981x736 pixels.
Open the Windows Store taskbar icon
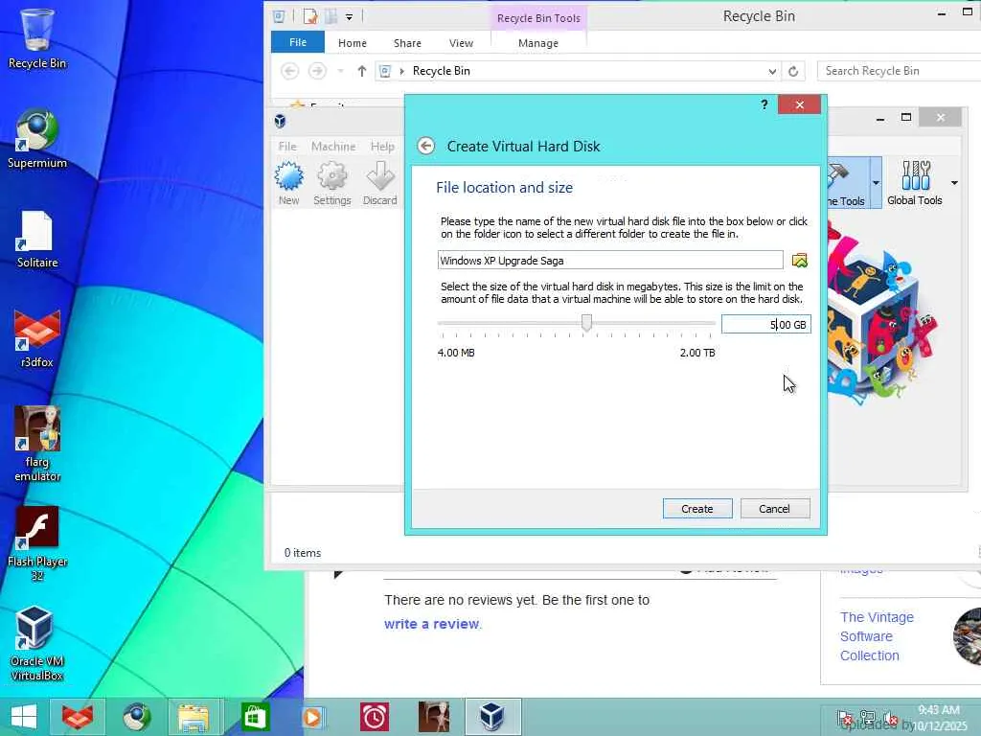point(255,717)
